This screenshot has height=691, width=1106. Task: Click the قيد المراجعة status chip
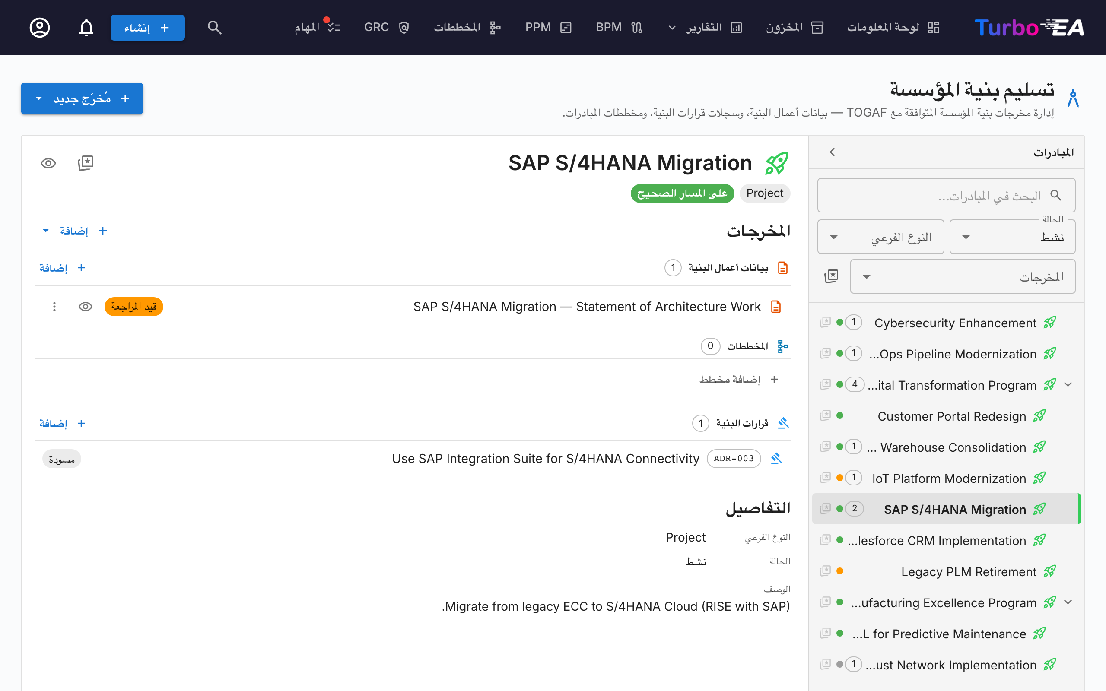134,307
